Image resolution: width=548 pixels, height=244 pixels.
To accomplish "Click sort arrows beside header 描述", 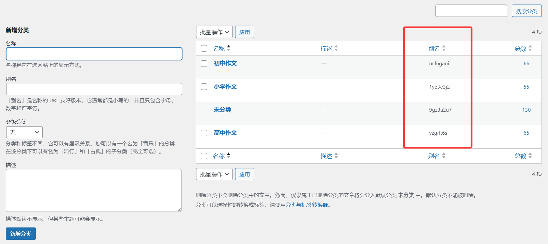I will click(336, 48).
